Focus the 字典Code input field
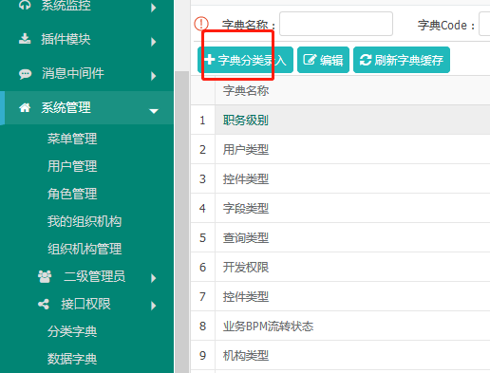The width and height of the screenshot is (490, 373). (484, 24)
